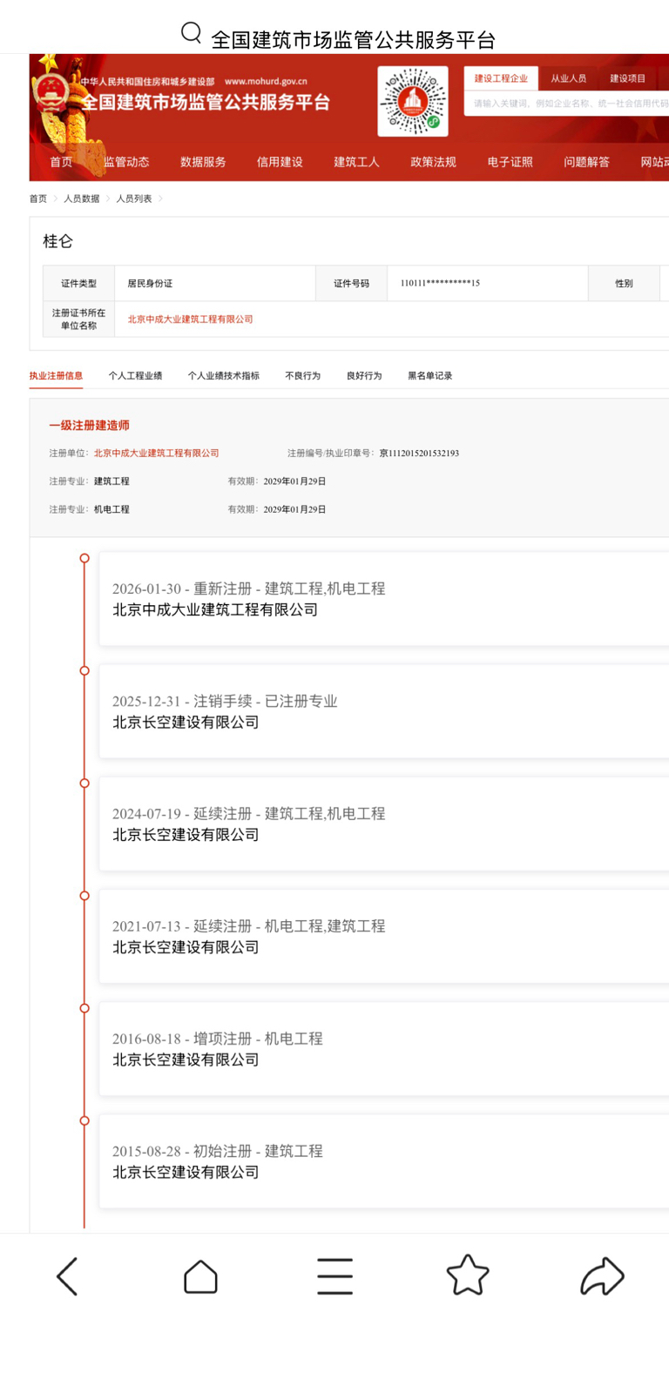Select the 2026-01-30 重新注册 record card
The width and height of the screenshot is (669, 1379).
click(384, 599)
